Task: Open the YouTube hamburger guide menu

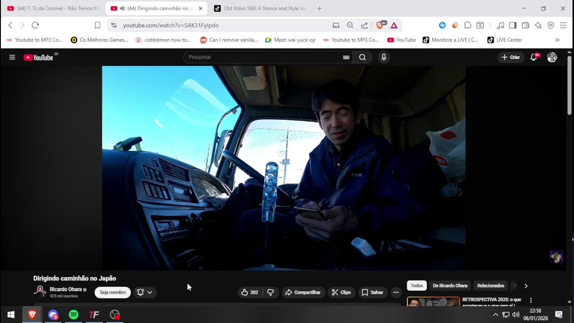Action: point(12,57)
